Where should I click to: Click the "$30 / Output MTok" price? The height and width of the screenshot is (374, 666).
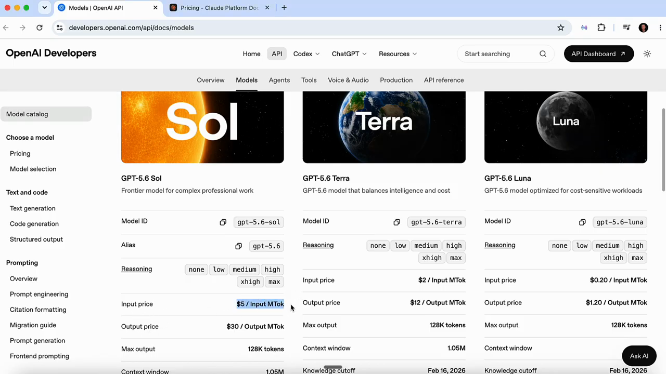click(x=255, y=327)
